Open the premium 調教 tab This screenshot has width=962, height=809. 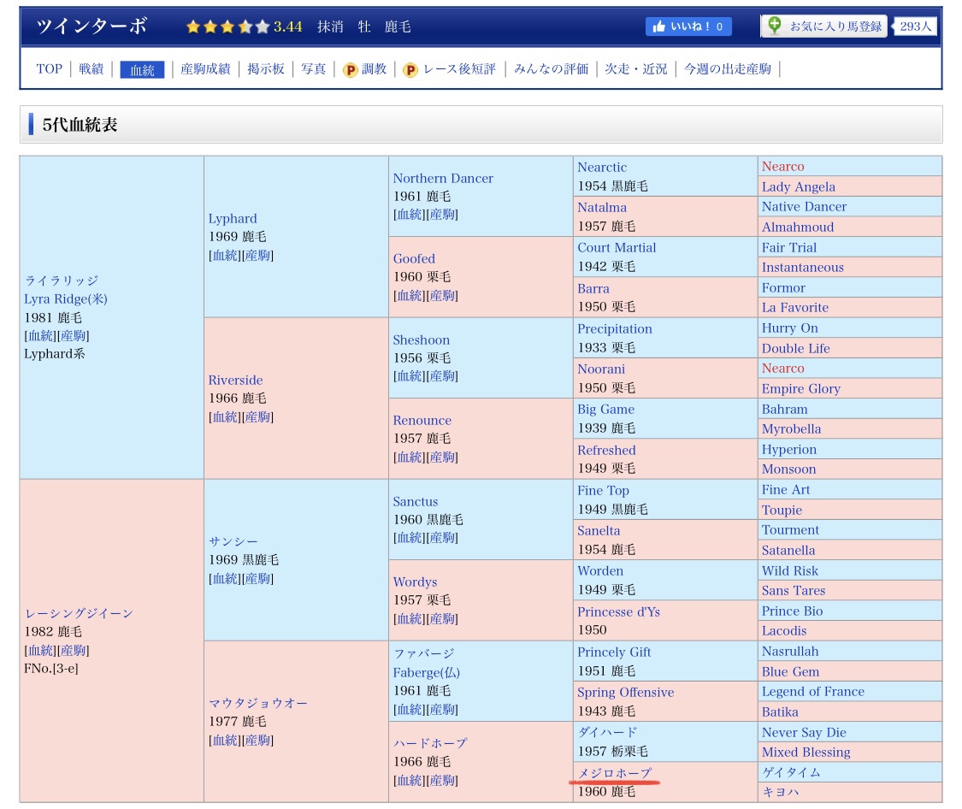point(374,68)
